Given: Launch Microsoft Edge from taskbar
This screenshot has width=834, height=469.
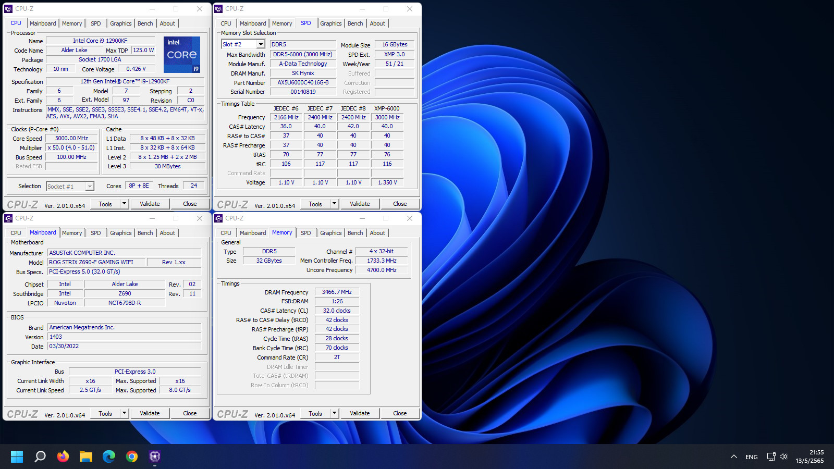Looking at the screenshot, I should click(x=109, y=456).
